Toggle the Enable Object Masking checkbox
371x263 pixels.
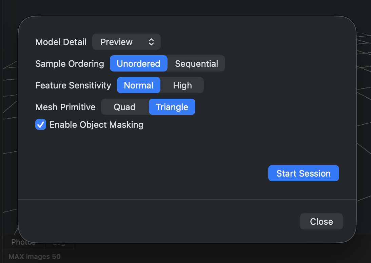(41, 125)
